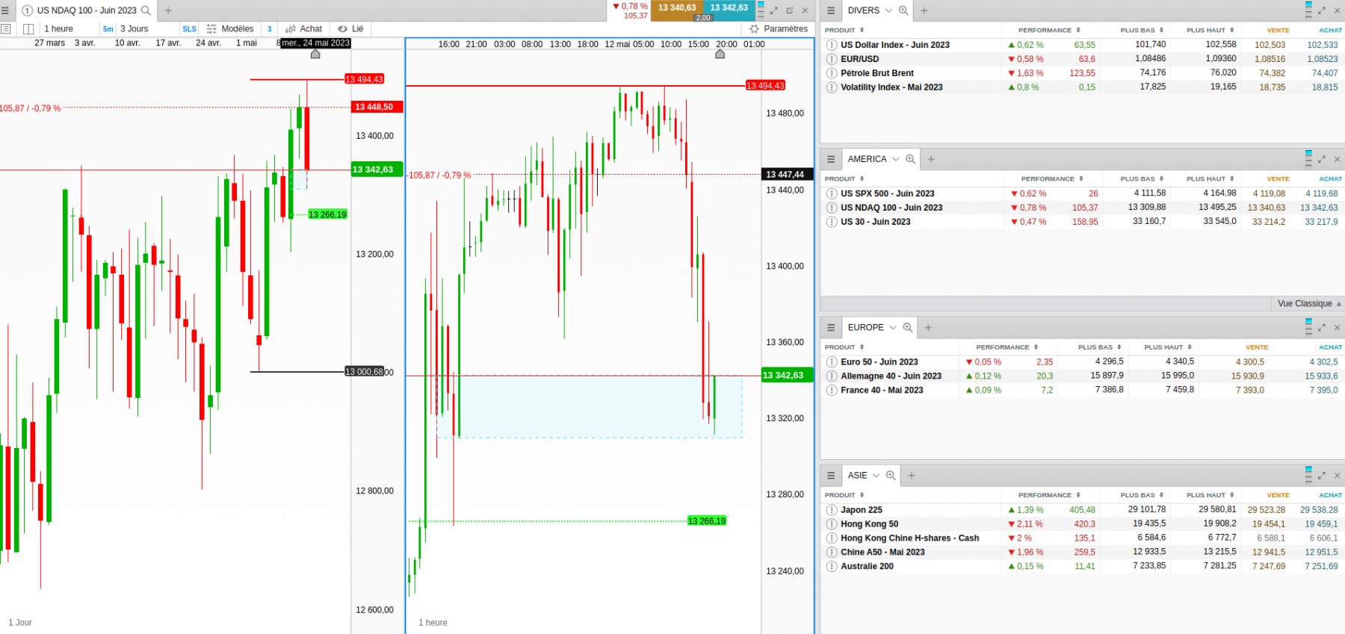Viewport: 1345px width, 634px height.
Task: Toggle Lié linked chart option
Action: tap(350, 29)
